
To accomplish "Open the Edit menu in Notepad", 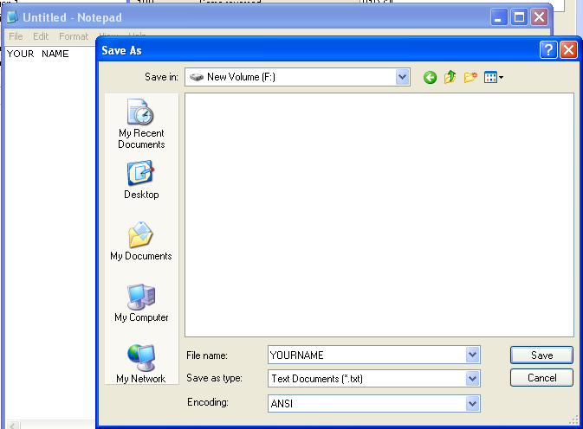I will coord(41,36).
